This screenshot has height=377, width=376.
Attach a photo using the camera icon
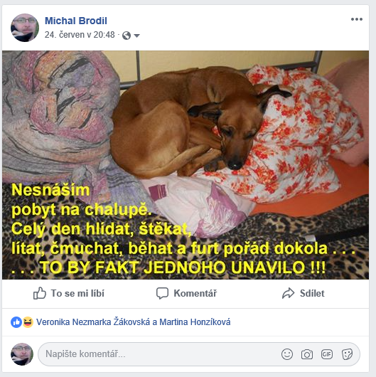[307, 354]
